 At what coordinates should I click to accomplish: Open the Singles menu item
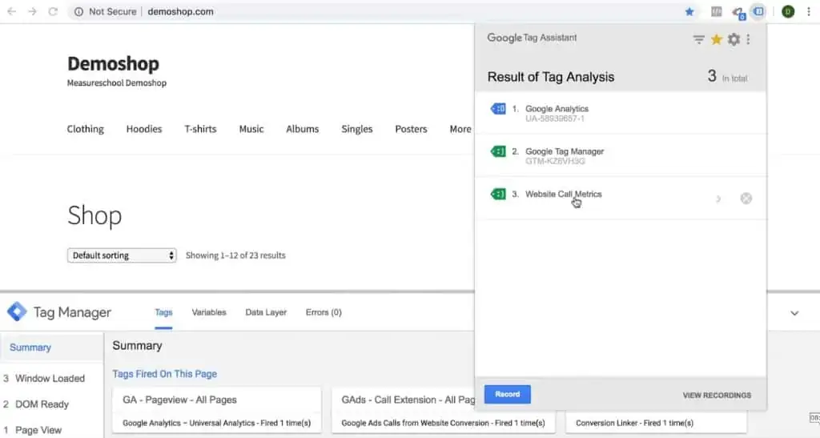click(356, 129)
